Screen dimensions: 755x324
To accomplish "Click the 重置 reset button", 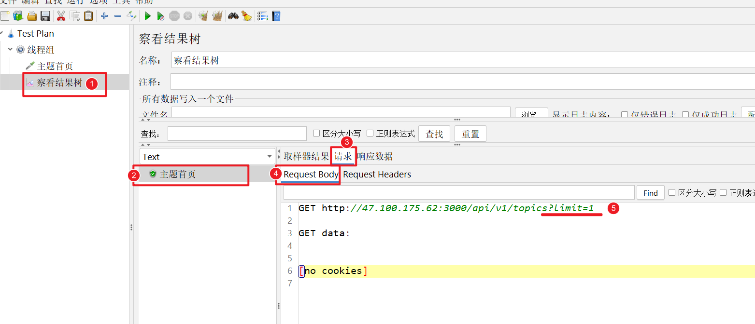I will pyautogui.click(x=470, y=134).
